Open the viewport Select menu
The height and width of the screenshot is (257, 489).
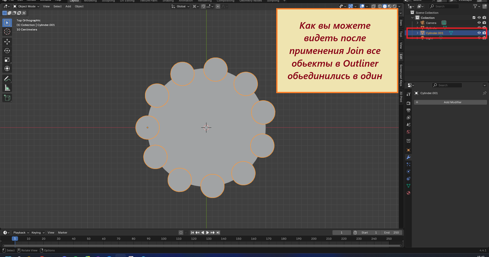click(x=58, y=6)
